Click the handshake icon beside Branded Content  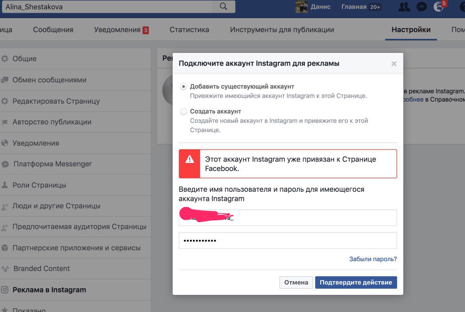pos(5,269)
